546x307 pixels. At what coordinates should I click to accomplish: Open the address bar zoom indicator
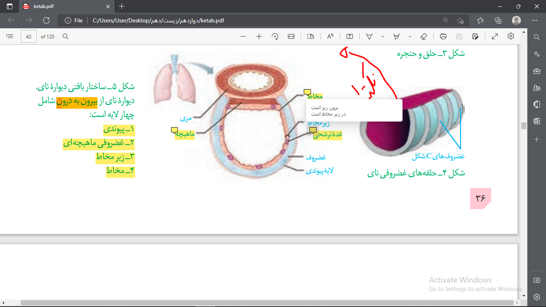tap(446, 20)
